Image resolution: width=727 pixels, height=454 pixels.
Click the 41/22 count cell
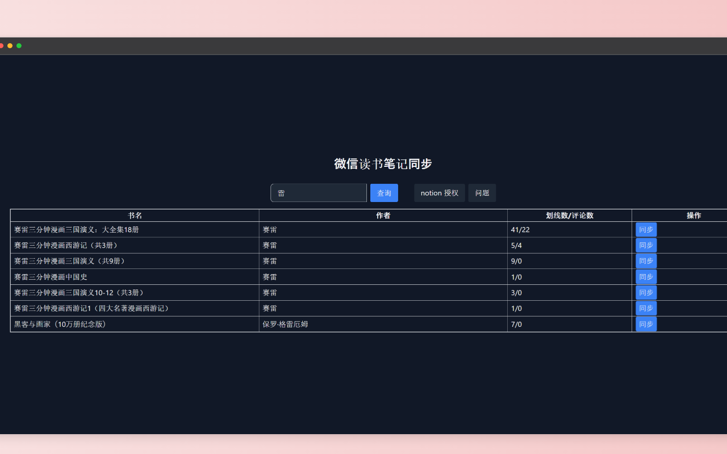570,230
